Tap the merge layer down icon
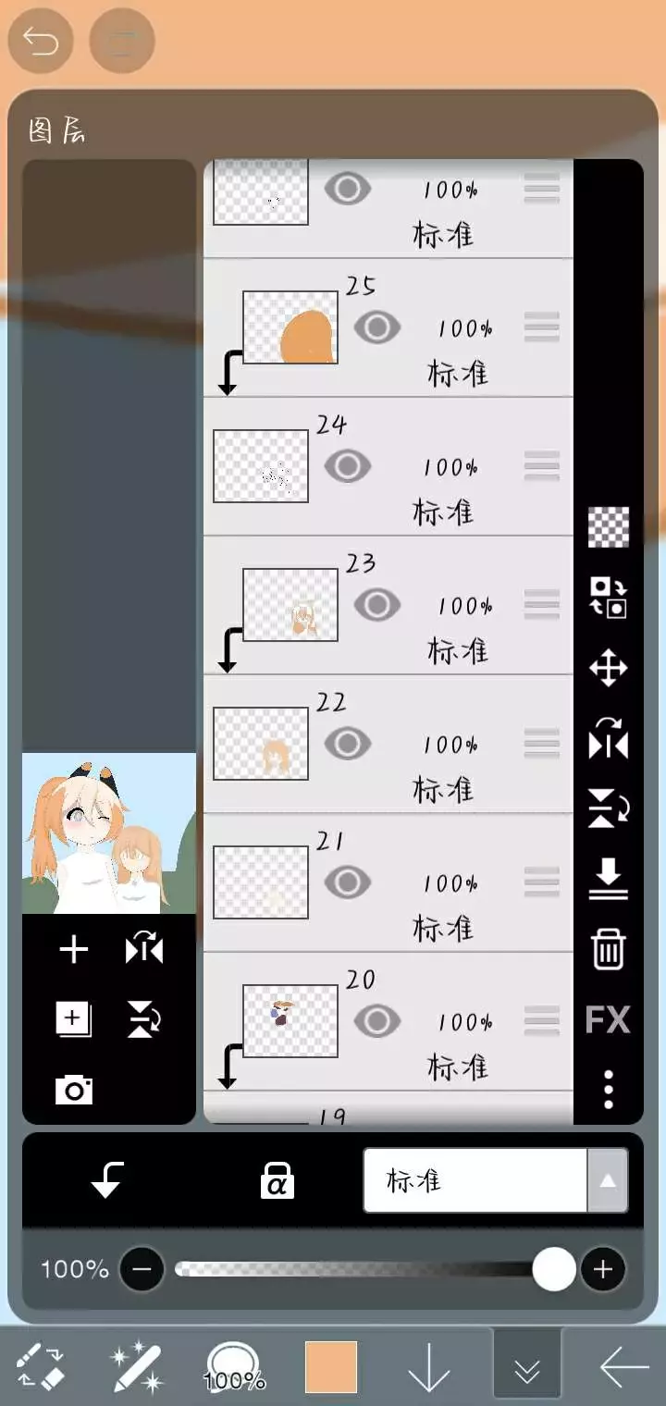This screenshot has height=1406, width=666. [608, 879]
